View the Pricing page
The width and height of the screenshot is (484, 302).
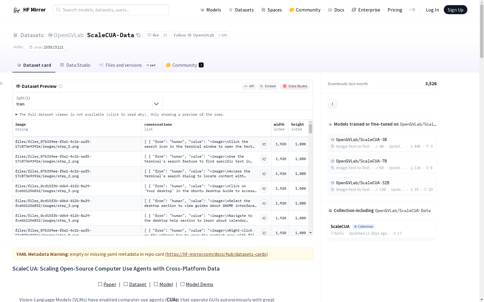(395, 10)
